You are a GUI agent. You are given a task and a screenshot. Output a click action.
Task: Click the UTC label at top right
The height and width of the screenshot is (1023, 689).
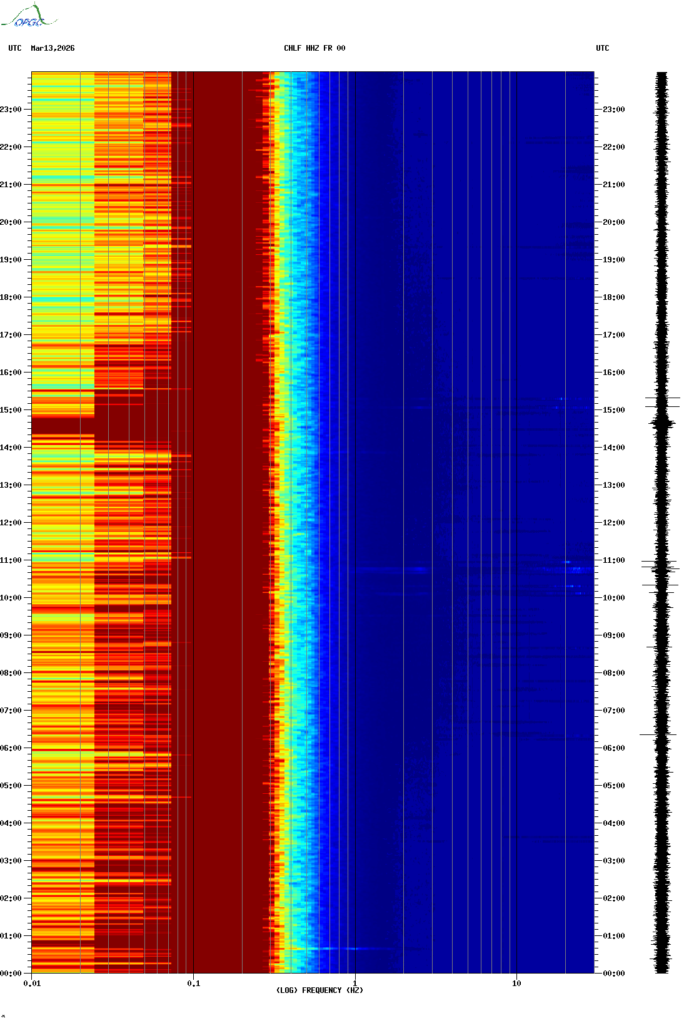(x=602, y=48)
